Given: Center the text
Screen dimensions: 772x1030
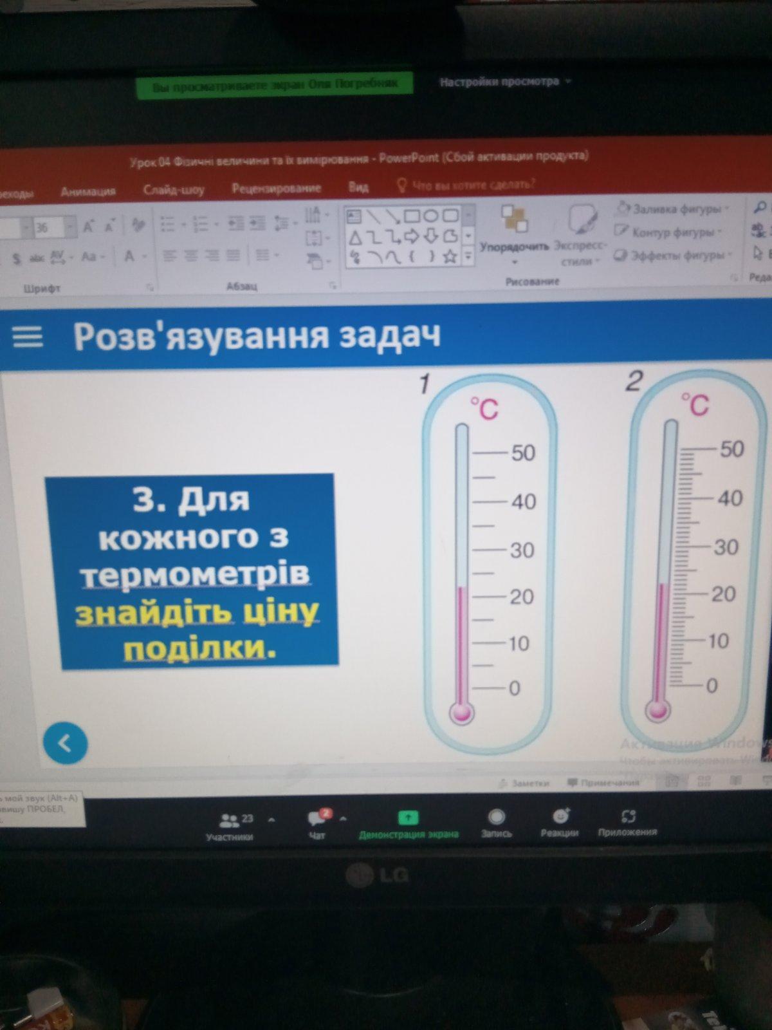Looking at the screenshot, I should pyautogui.click(x=191, y=256).
